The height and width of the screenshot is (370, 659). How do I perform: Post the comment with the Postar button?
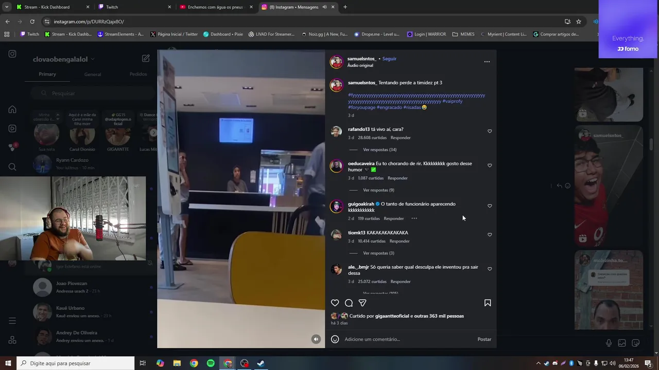tap(484, 339)
